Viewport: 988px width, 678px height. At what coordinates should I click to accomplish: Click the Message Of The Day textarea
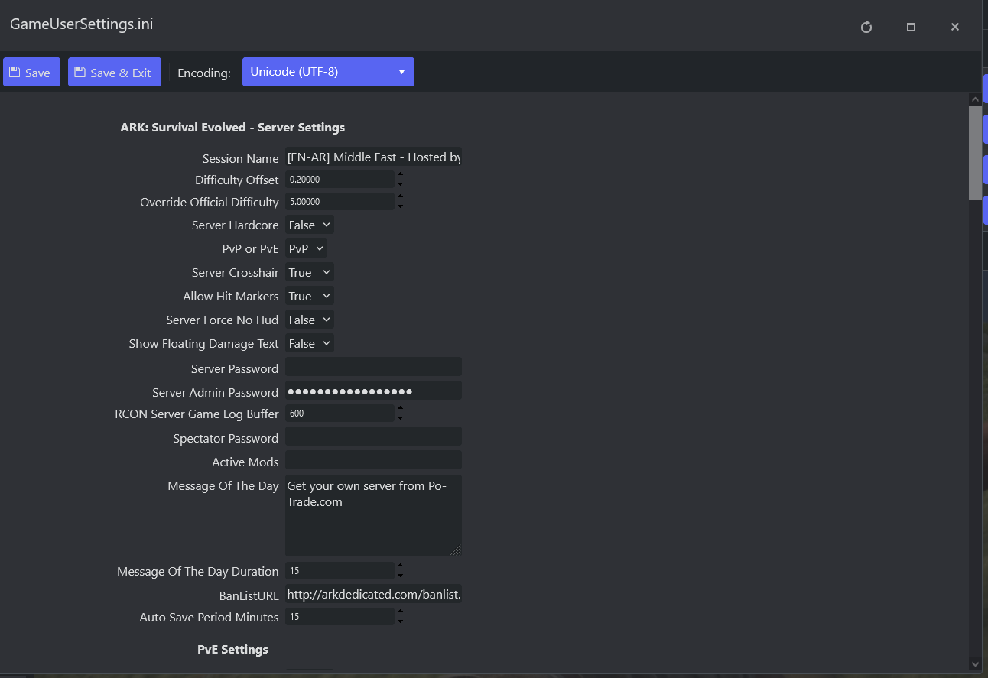click(373, 515)
